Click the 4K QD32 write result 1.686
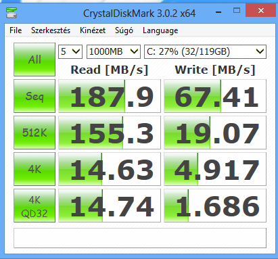The height and width of the screenshot is (259, 278). point(215,206)
